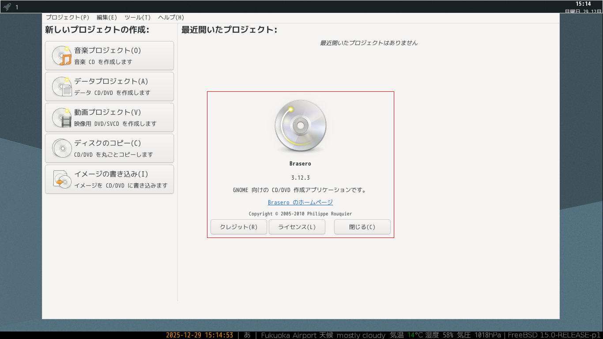603x339 pixels.
Task: Click the Copyright © 2005-2010 Philippe Rouquier text
Action: 300,214
